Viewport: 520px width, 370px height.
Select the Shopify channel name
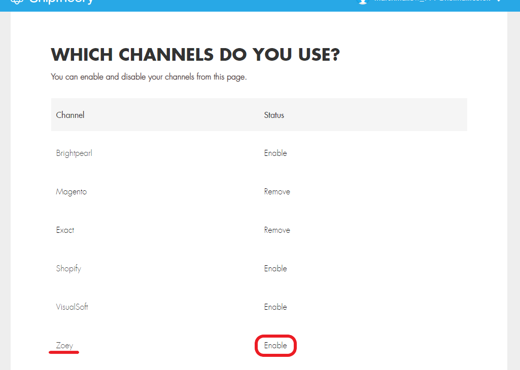(68, 269)
